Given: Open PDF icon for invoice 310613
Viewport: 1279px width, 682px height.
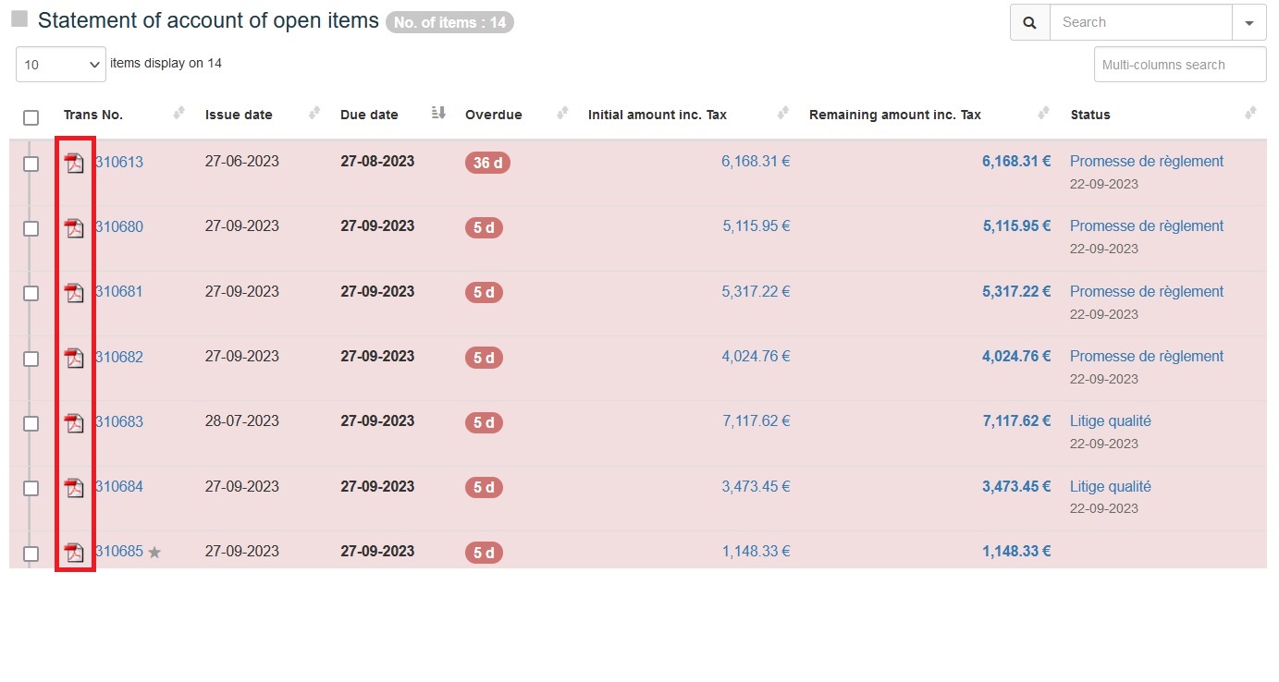Looking at the screenshot, I should (x=74, y=164).
